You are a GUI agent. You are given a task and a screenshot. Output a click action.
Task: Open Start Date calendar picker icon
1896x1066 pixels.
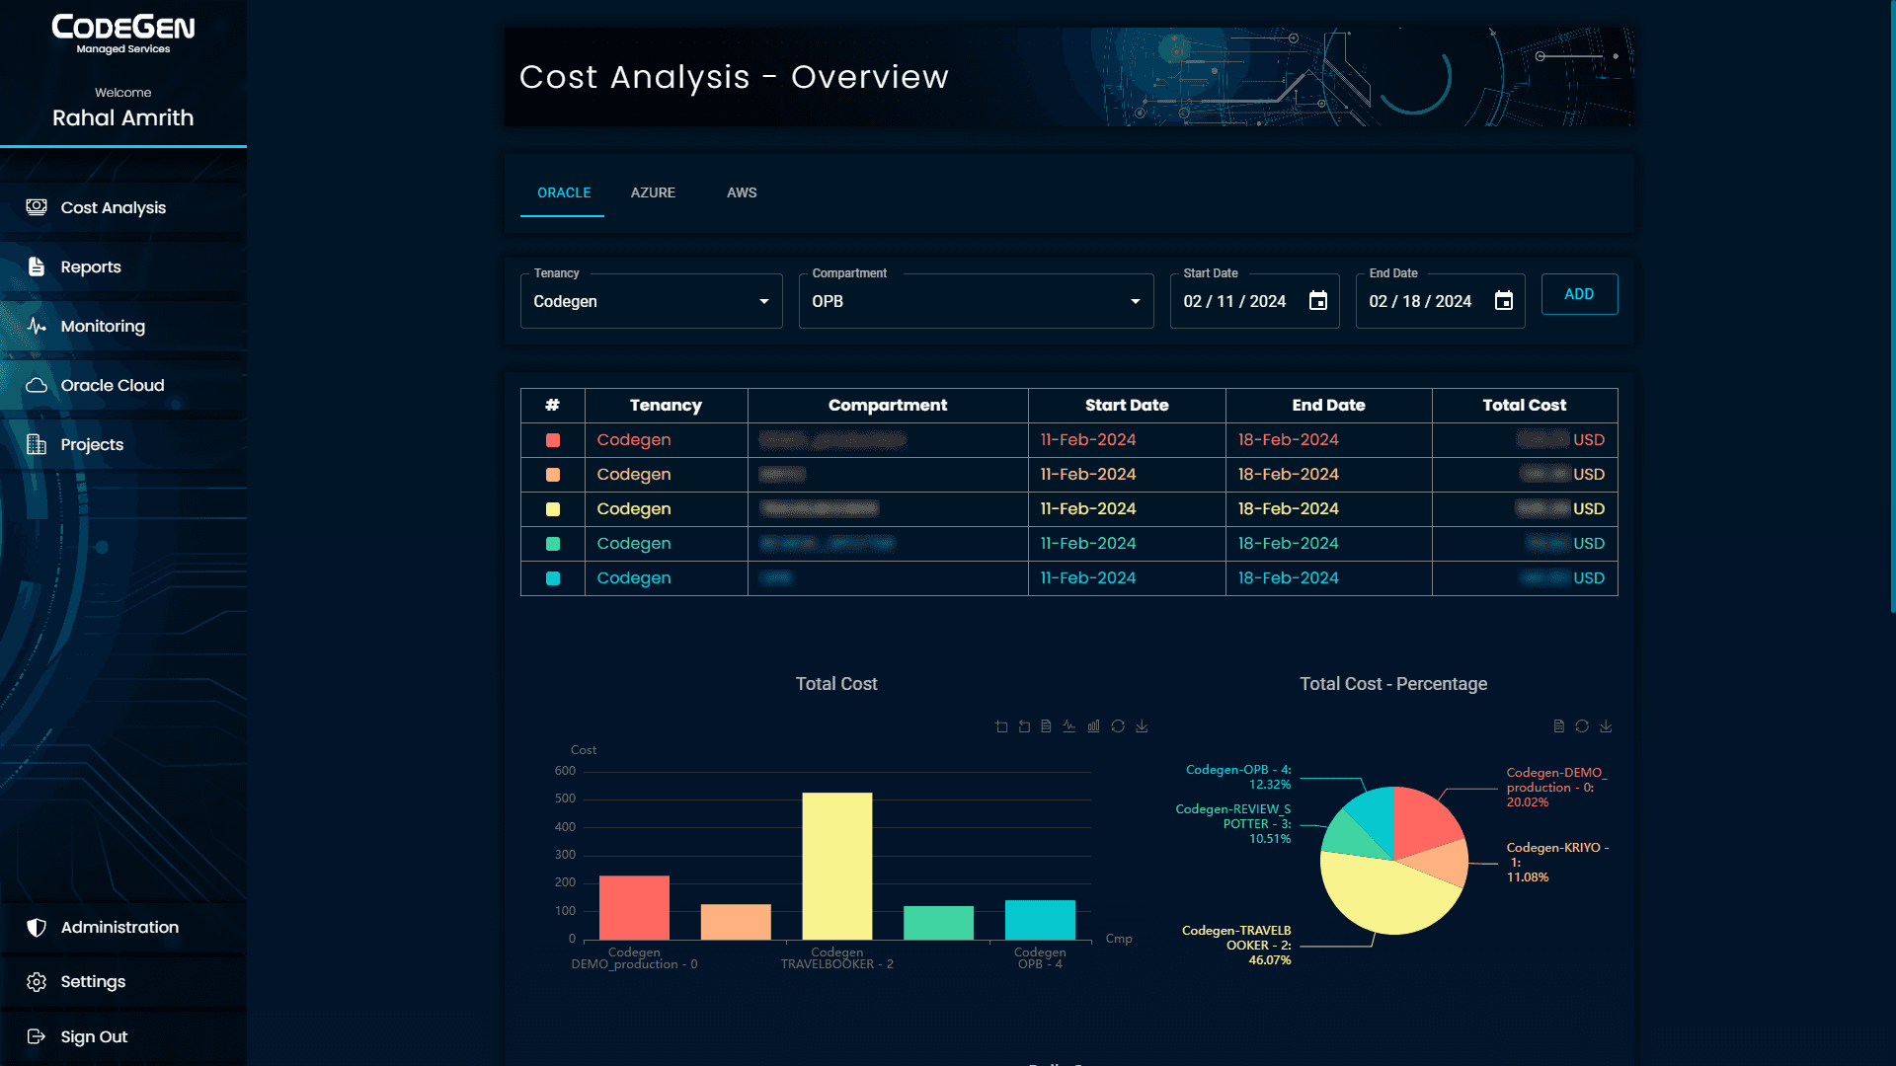tap(1318, 301)
